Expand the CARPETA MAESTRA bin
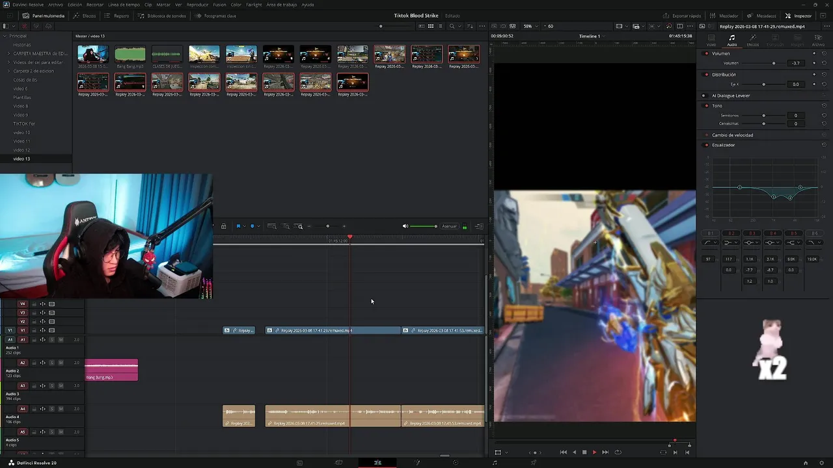This screenshot has height=468, width=833. (9, 53)
